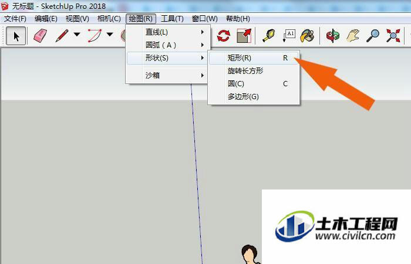
Task: Expand the 直线(L) submenu
Action: pyautogui.click(x=168, y=32)
